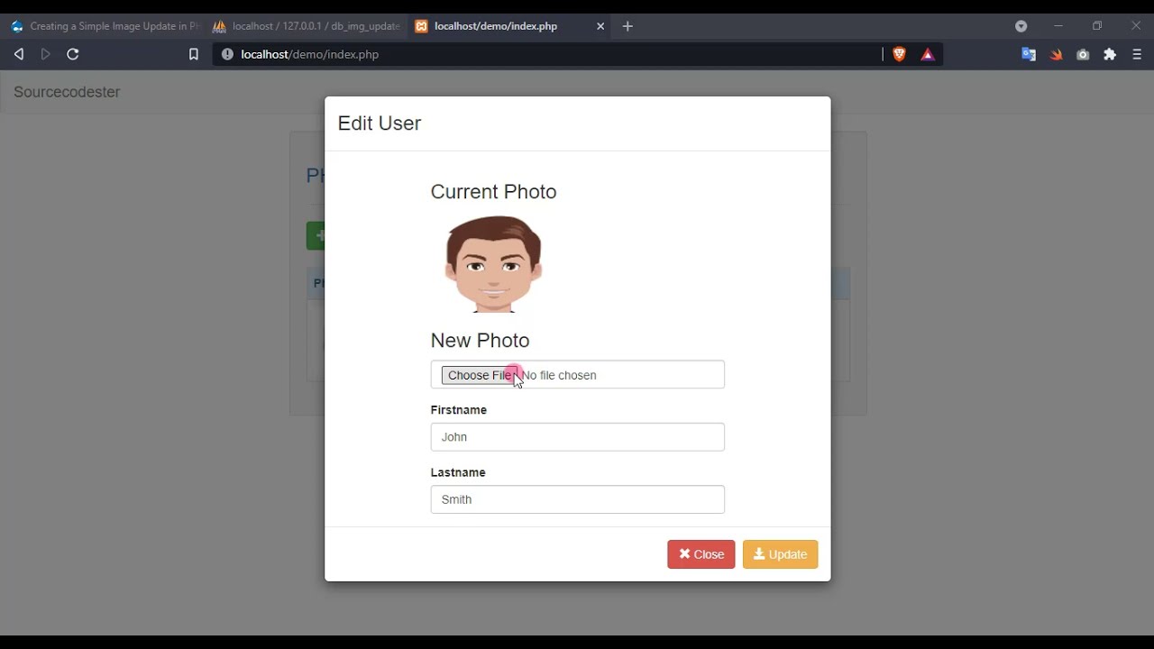The height and width of the screenshot is (649, 1154).
Task: Click the red Close button
Action: point(701,554)
